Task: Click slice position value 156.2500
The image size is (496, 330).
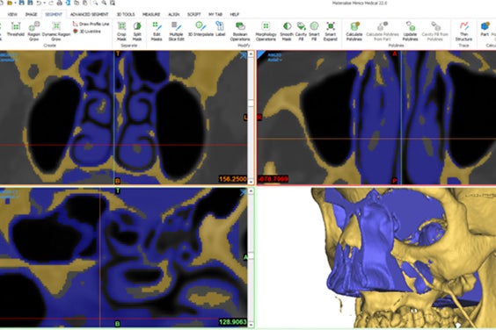Action: 232,179
